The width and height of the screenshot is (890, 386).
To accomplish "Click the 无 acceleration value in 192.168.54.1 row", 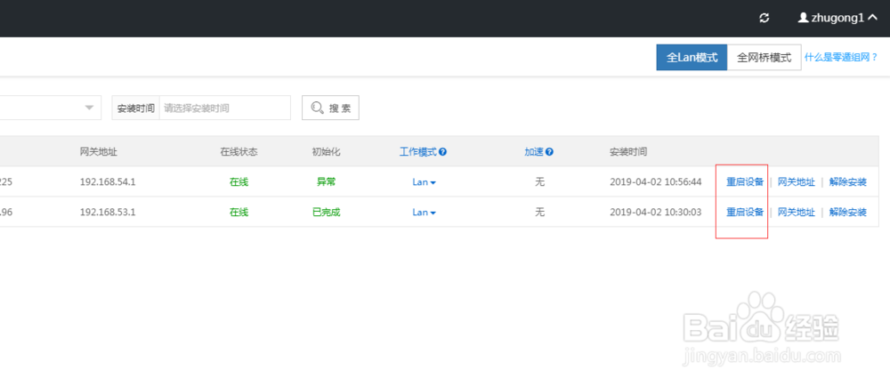I will tap(539, 182).
